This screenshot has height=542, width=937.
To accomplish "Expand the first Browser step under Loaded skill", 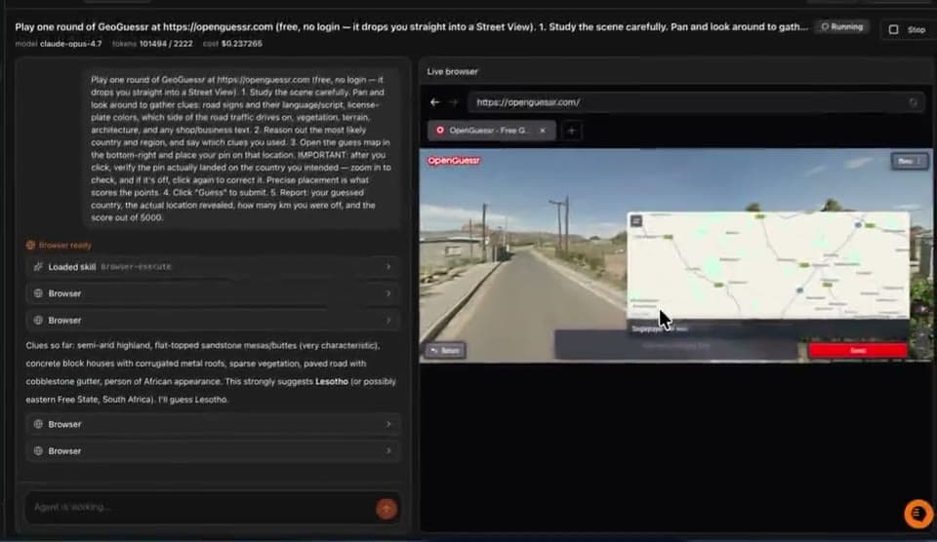I will pyautogui.click(x=213, y=293).
